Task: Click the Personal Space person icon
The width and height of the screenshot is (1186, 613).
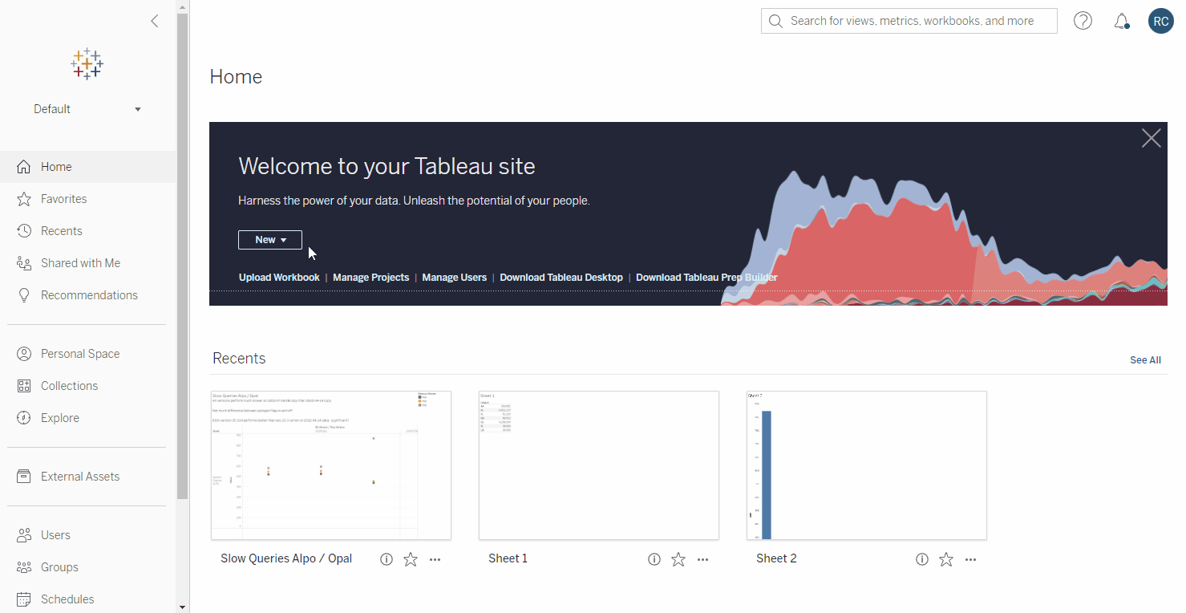Action: (24, 354)
